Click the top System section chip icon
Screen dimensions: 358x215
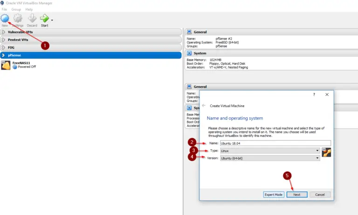[189, 53]
